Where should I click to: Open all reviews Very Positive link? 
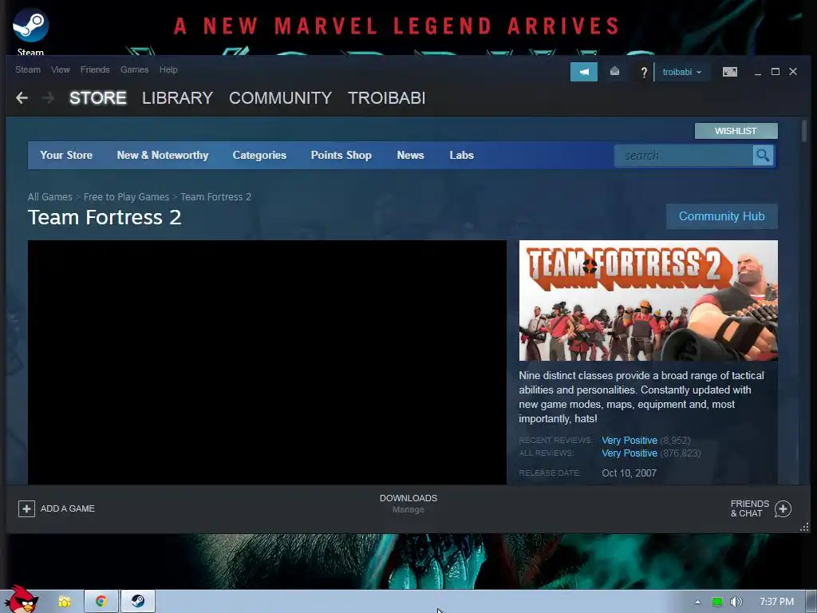click(x=630, y=453)
